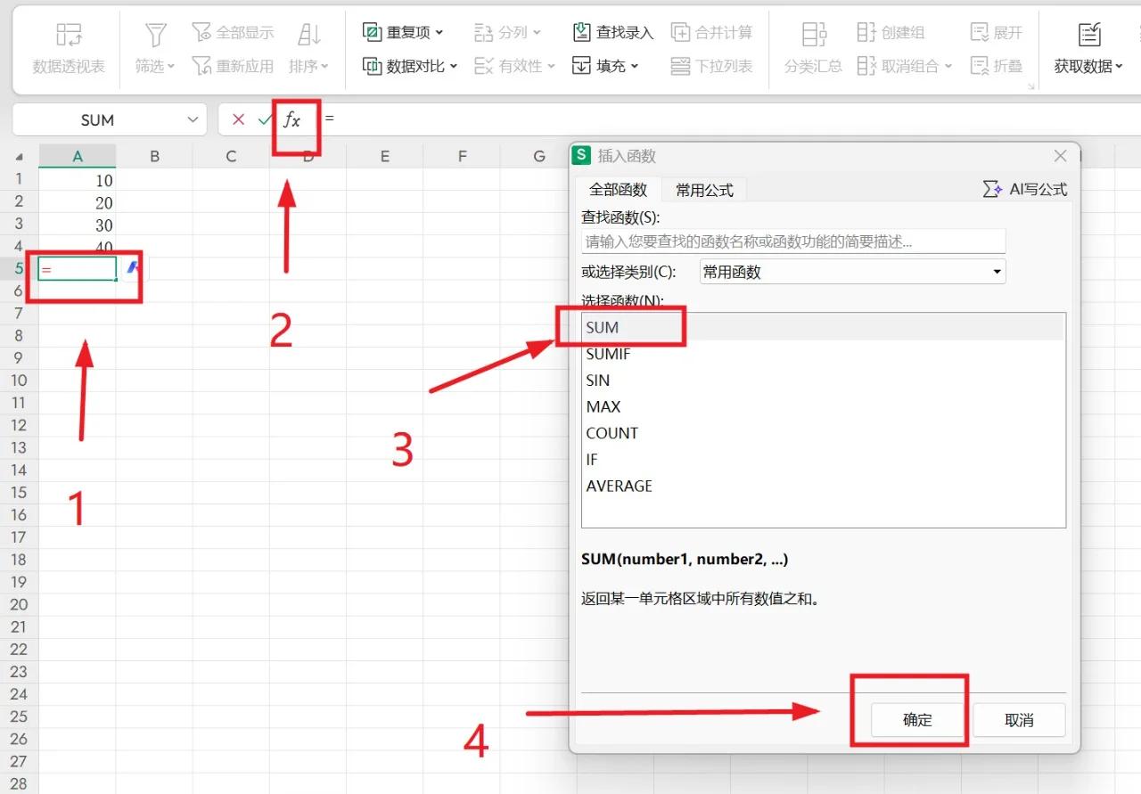Open the AI写公式 AI formula feature
Image resolution: width=1141 pixels, height=794 pixels.
[1025, 188]
